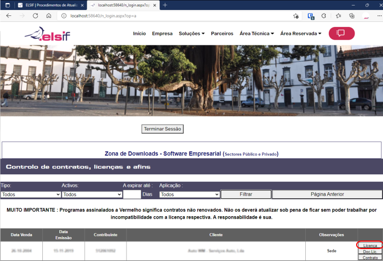Click the Página Anterior button
This screenshot has width=383, height=261.
point(327,194)
